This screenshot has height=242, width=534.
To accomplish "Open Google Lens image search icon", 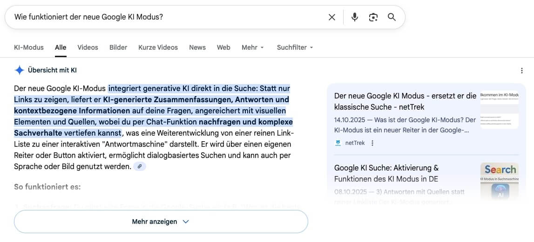I will [373, 17].
